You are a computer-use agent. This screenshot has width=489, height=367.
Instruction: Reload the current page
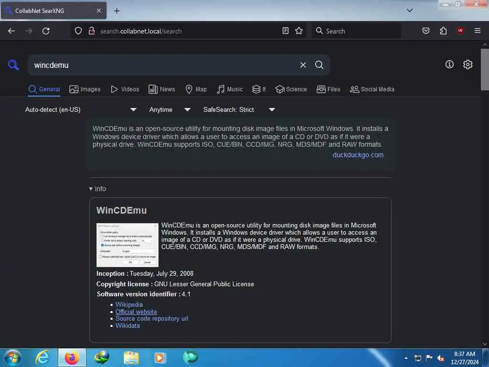(x=46, y=31)
